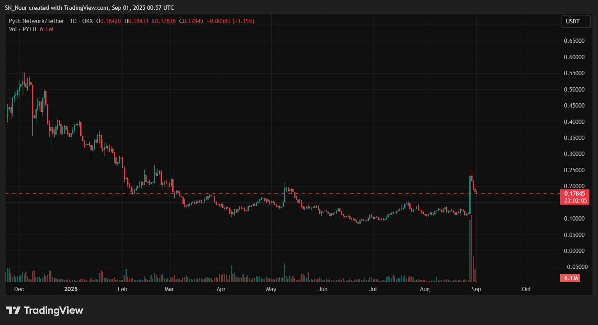Click the 0.25000 price scale label
The image size is (598, 325).
[574, 170]
